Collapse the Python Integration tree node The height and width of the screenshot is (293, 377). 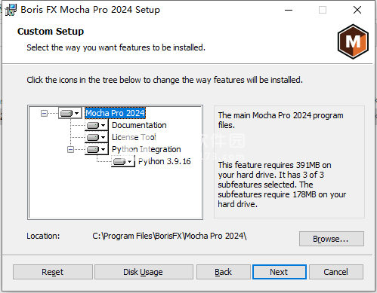(x=70, y=150)
